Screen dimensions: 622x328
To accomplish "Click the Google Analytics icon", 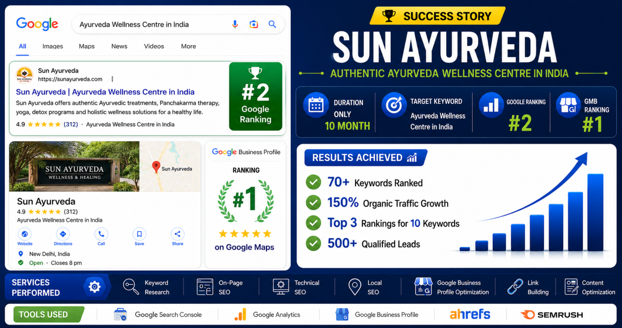I will tap(240, 315).
